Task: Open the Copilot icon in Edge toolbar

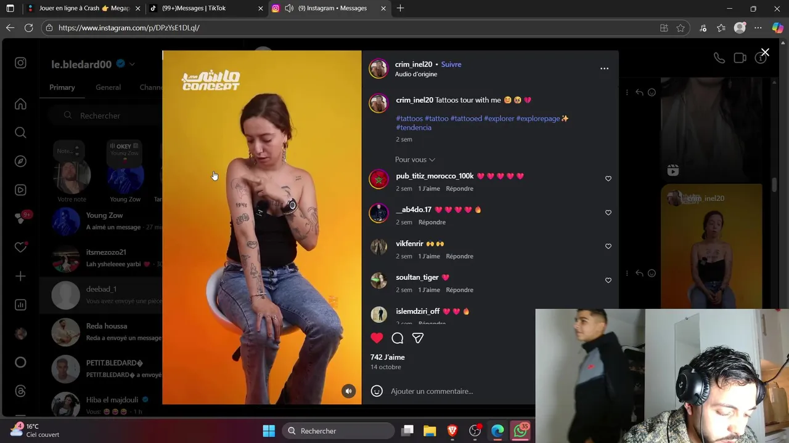Action: [x=777, y=28]
